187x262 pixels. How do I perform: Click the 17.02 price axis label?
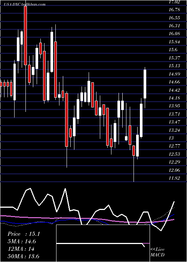(x=175, y=2)
